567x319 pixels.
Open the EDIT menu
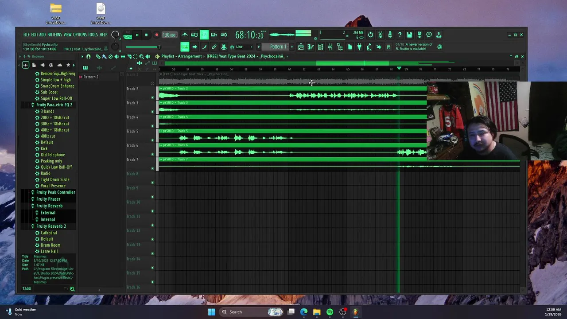(x=35, y=35)
